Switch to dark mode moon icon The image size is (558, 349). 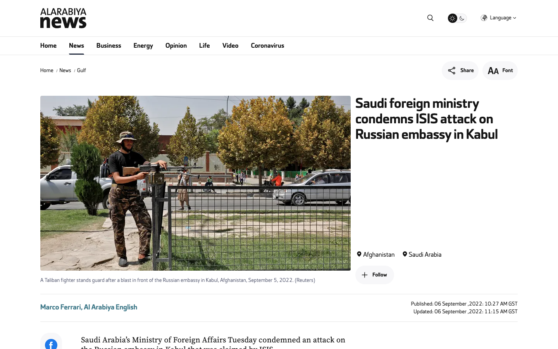point(462,18)
